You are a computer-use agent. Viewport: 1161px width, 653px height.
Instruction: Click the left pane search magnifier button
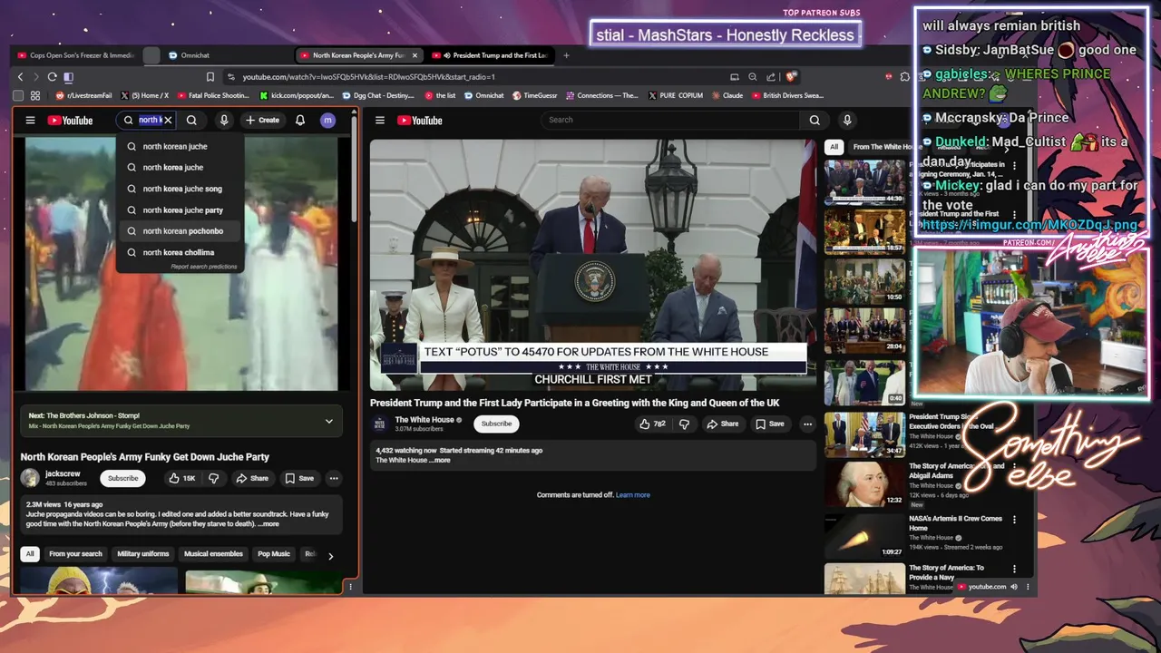point(191,120)
